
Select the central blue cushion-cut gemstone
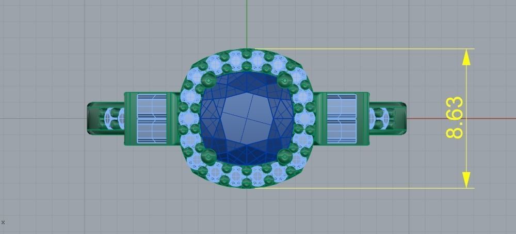[x=247, y=118]
